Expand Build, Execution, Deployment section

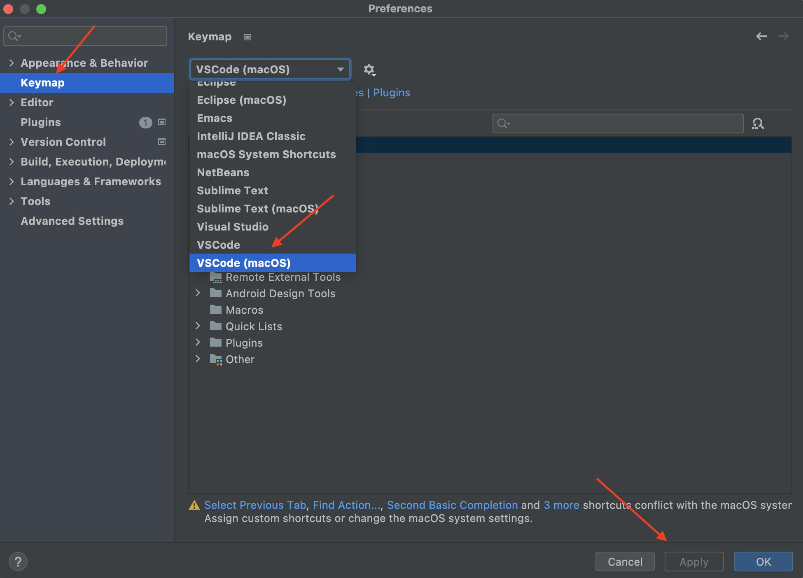12,162
